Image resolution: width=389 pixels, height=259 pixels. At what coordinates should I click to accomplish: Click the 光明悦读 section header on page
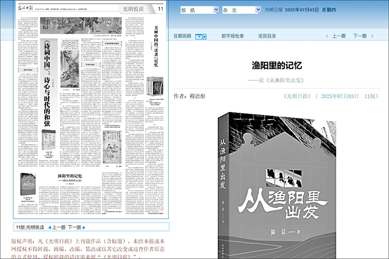(x=133, y=9)
